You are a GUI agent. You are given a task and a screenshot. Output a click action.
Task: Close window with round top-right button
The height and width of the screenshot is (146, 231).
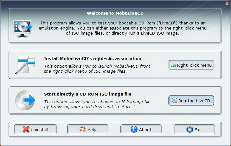(227, 3)
